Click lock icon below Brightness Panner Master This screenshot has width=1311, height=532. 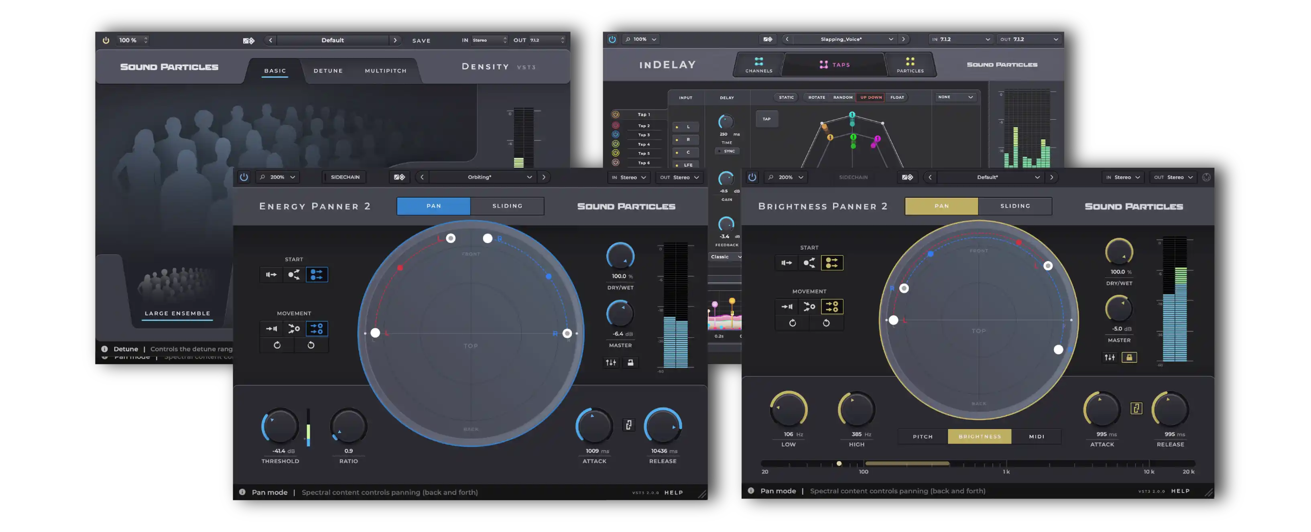tap(1129, 357)
